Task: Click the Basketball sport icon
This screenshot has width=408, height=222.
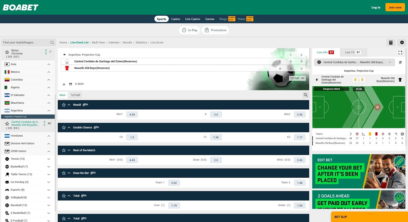Action: point(7,167)
